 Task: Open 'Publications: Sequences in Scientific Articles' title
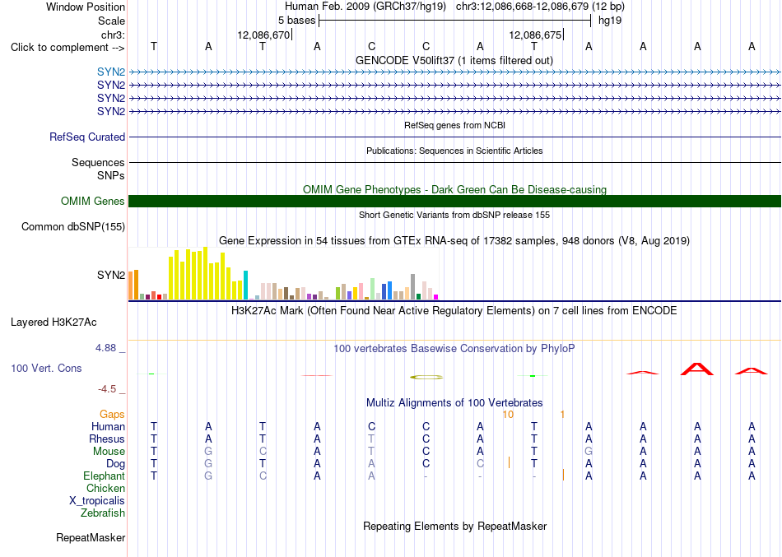pyautogui.click(x=454, y=151)
